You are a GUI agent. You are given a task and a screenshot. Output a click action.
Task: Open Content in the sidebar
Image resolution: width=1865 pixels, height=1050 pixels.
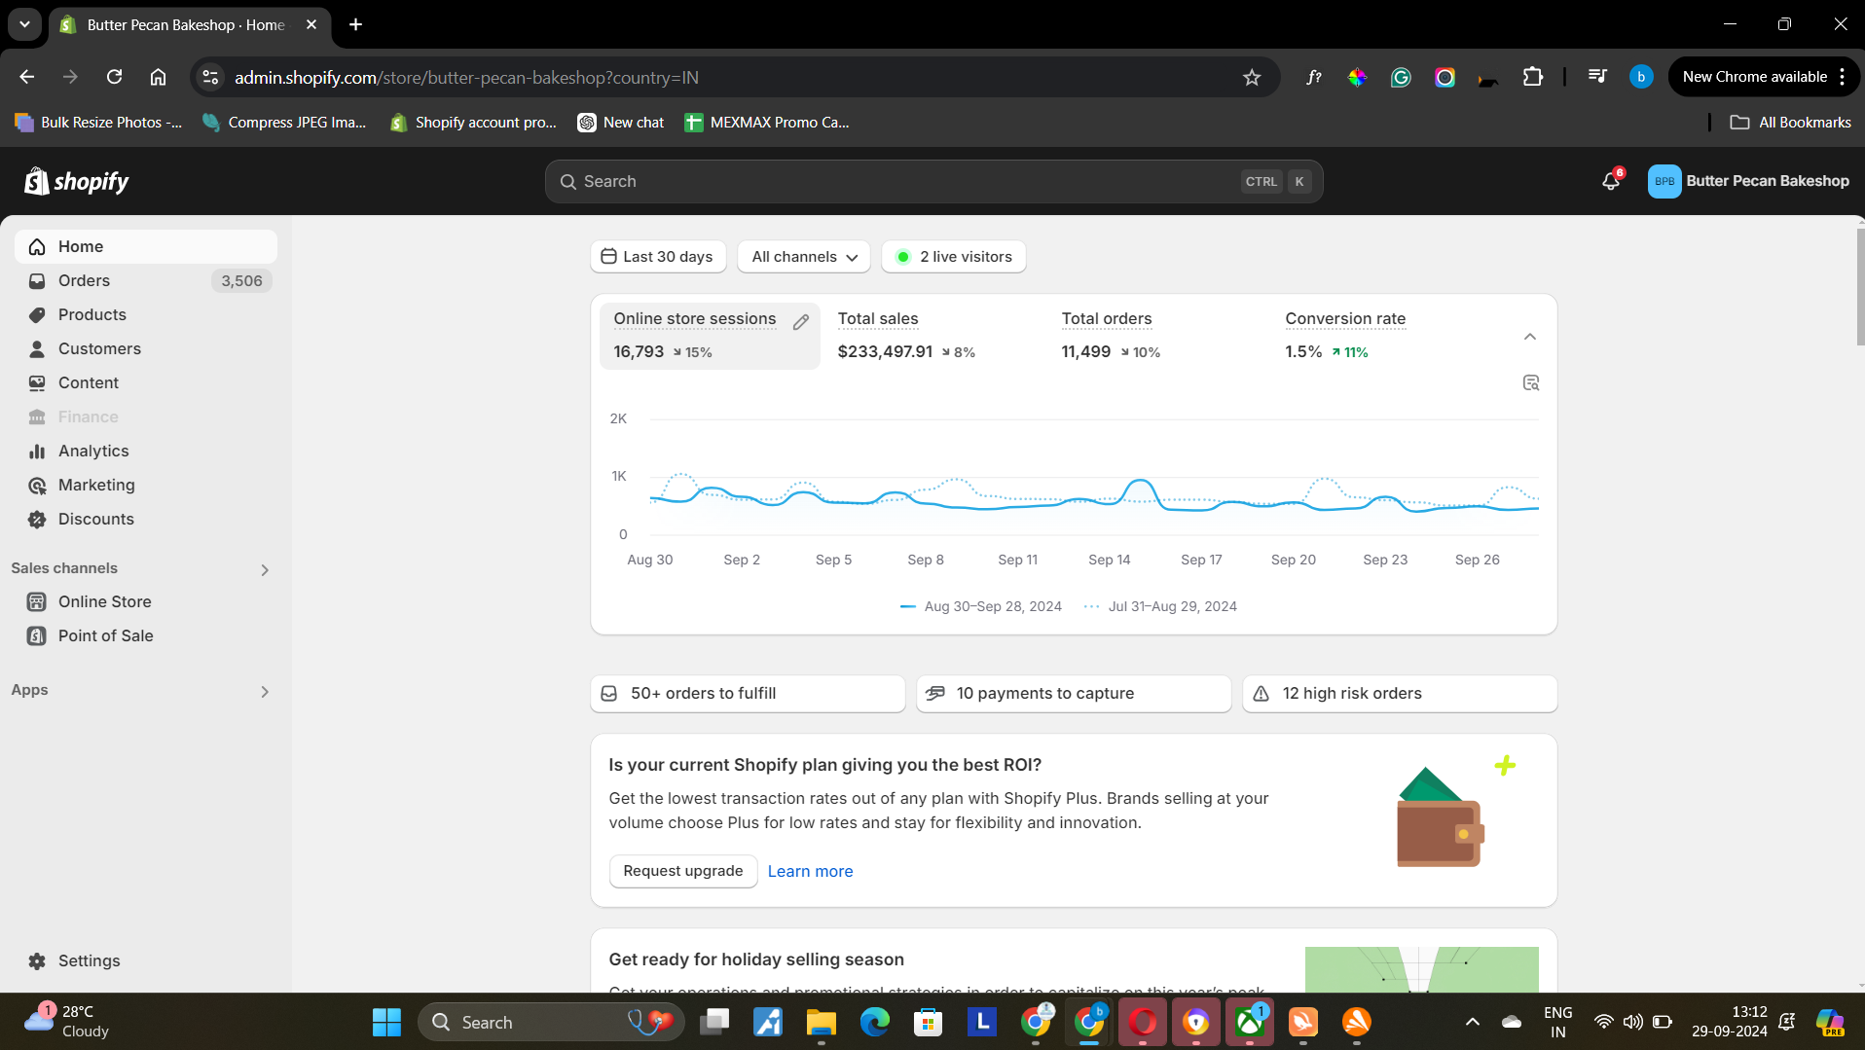(x=146, y=382)
